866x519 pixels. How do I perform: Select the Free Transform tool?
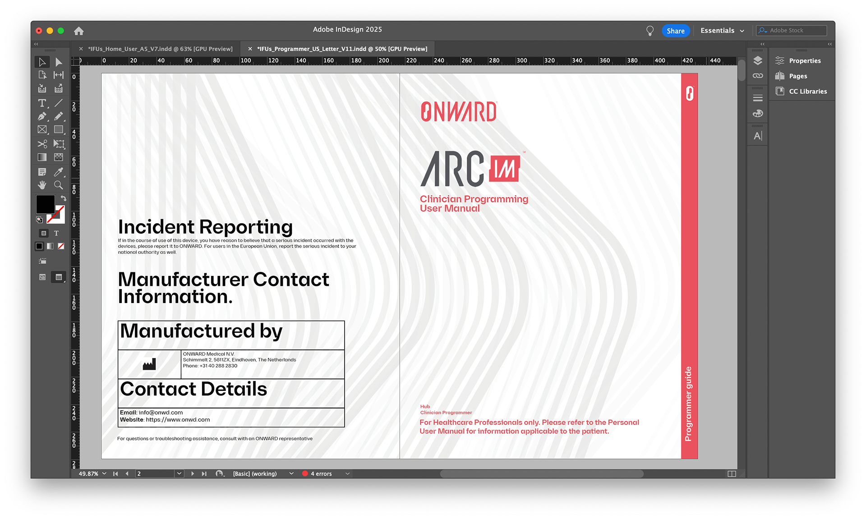click(59, 144)
